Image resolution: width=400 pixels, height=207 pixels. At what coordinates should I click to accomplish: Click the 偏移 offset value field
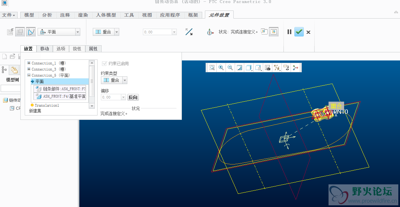(111, 97)
